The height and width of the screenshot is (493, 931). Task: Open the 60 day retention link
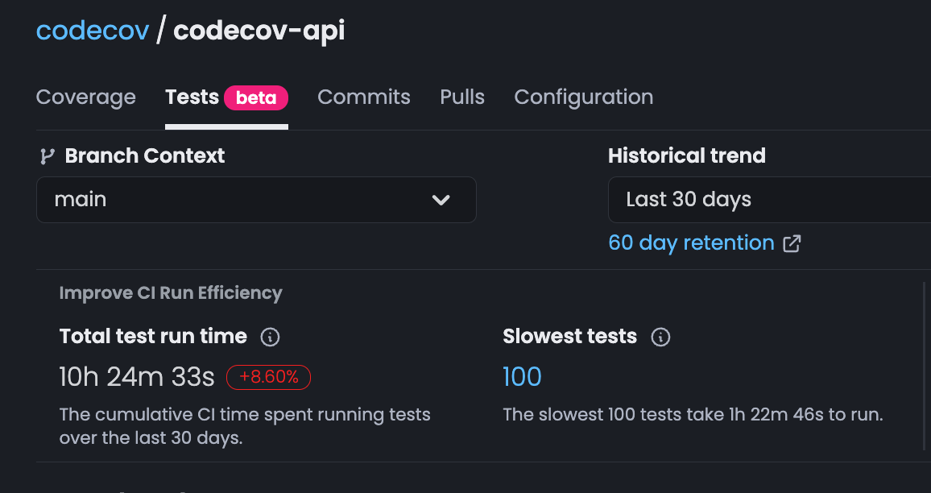point(690,242)
